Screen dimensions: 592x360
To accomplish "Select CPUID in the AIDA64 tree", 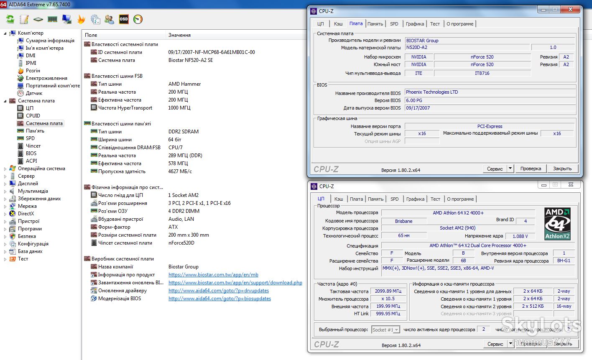I will point(33,116).
